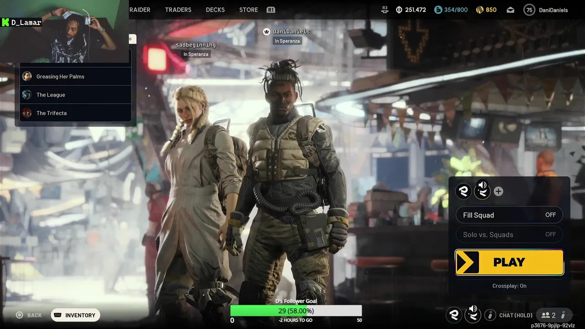Click the speaking raider emblem in bottom bar
The height and width of the screenshot is (329, 585).
(473, 314)
